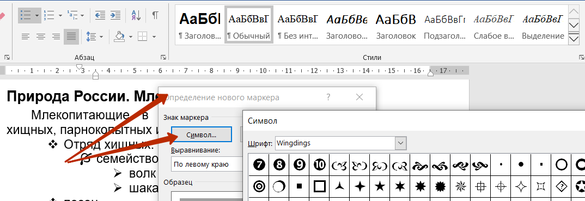Select the square crosshair symbol

[480, 186]
